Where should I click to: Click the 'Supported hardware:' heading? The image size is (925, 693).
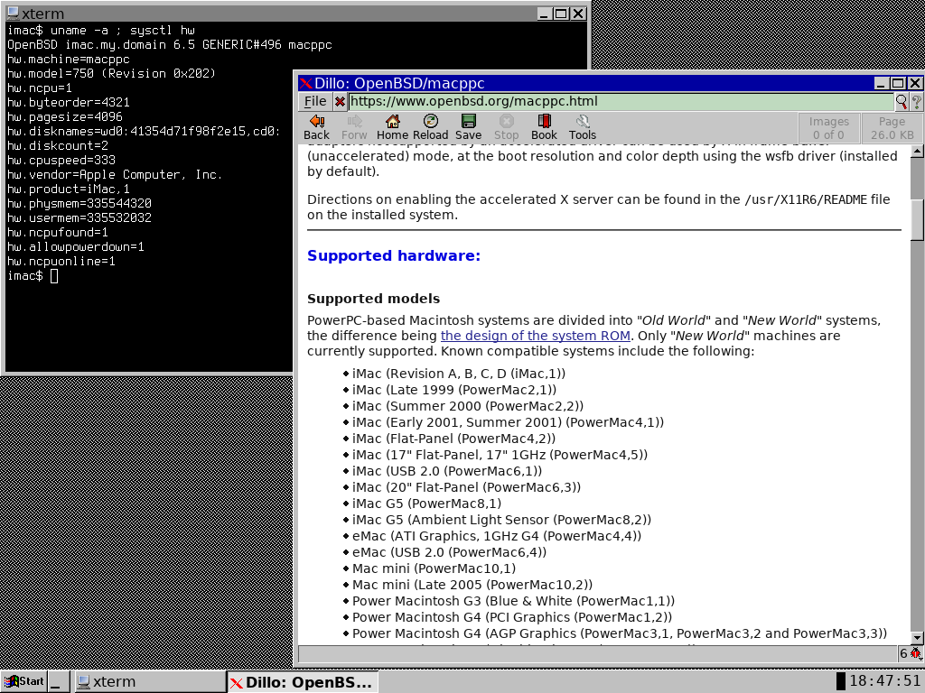394,255
